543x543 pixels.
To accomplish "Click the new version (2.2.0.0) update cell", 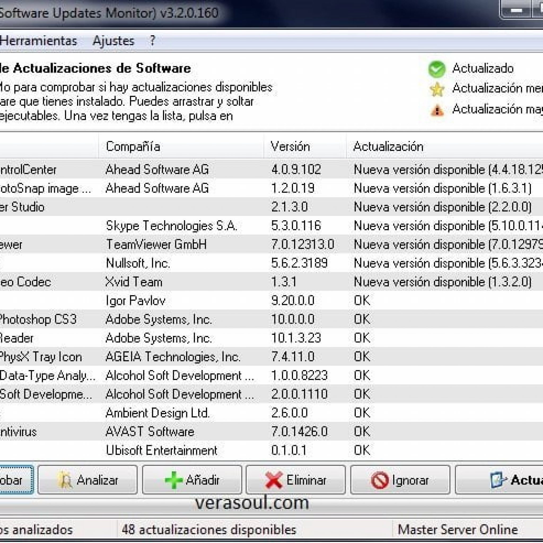I will tap(443, 207).
